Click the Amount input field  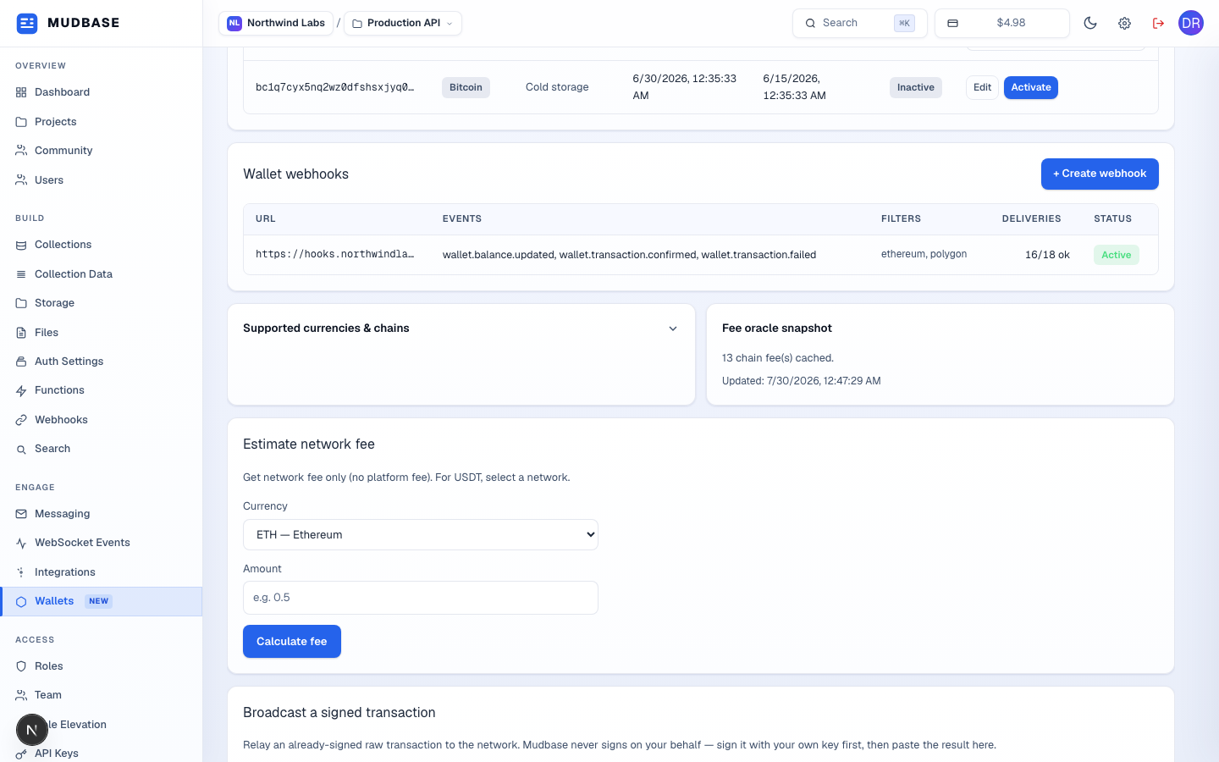pos(421,598)
